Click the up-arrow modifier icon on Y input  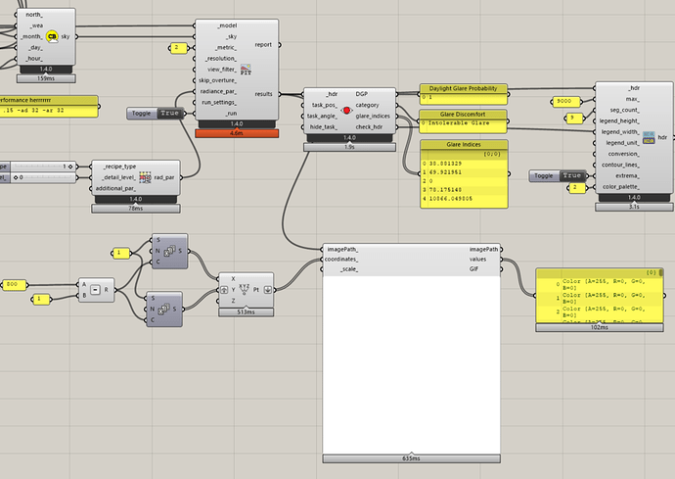(x=224, y=290)
